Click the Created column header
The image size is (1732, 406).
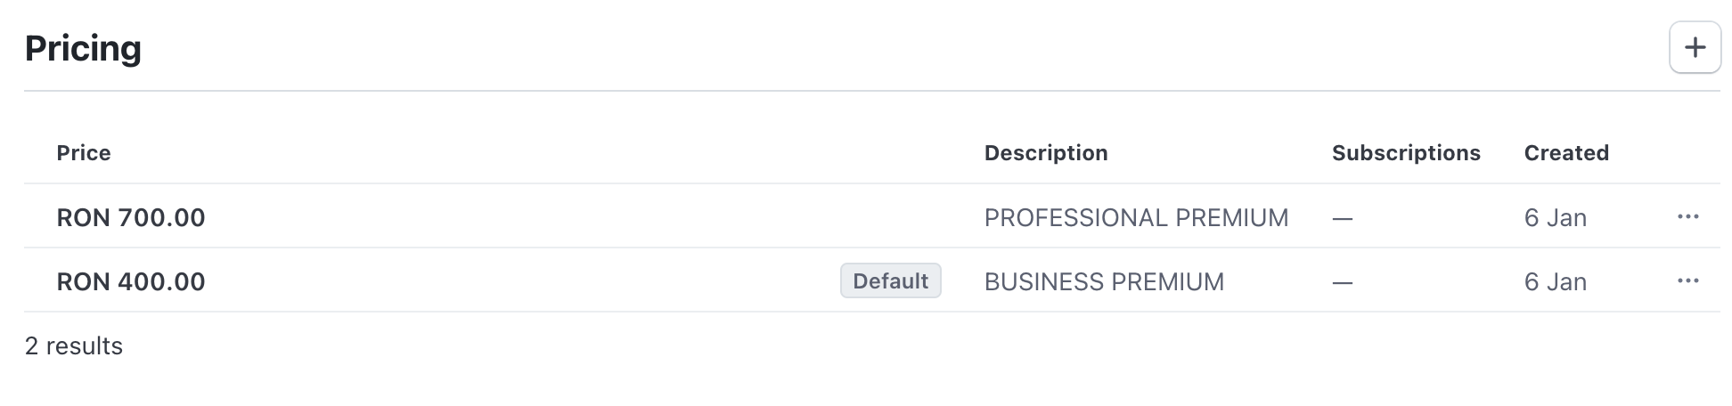(1566, 153)
